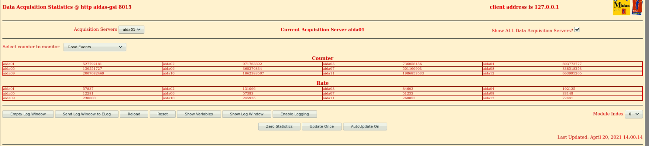Select counter value 1986853533
Image resolution: width=649 pixels, height=146 pixels.
pyautogui.click(x=413, y=74)
